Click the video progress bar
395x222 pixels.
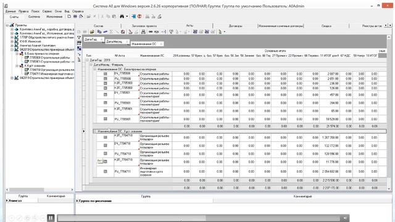(x=199, y=218)
